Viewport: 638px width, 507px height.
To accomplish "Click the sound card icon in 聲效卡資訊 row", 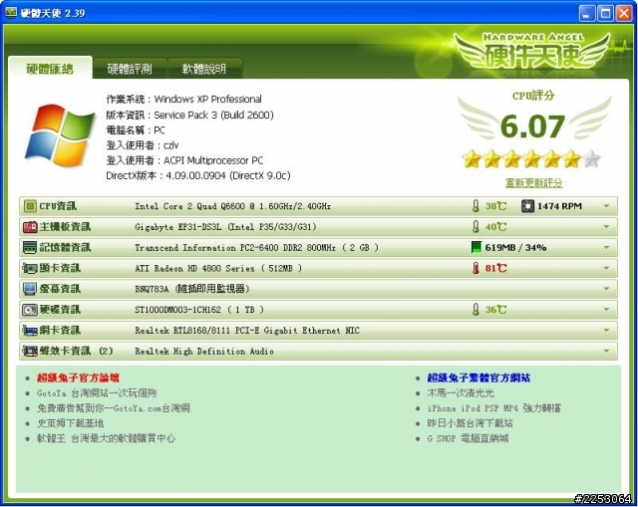I will tap(30, 352).
